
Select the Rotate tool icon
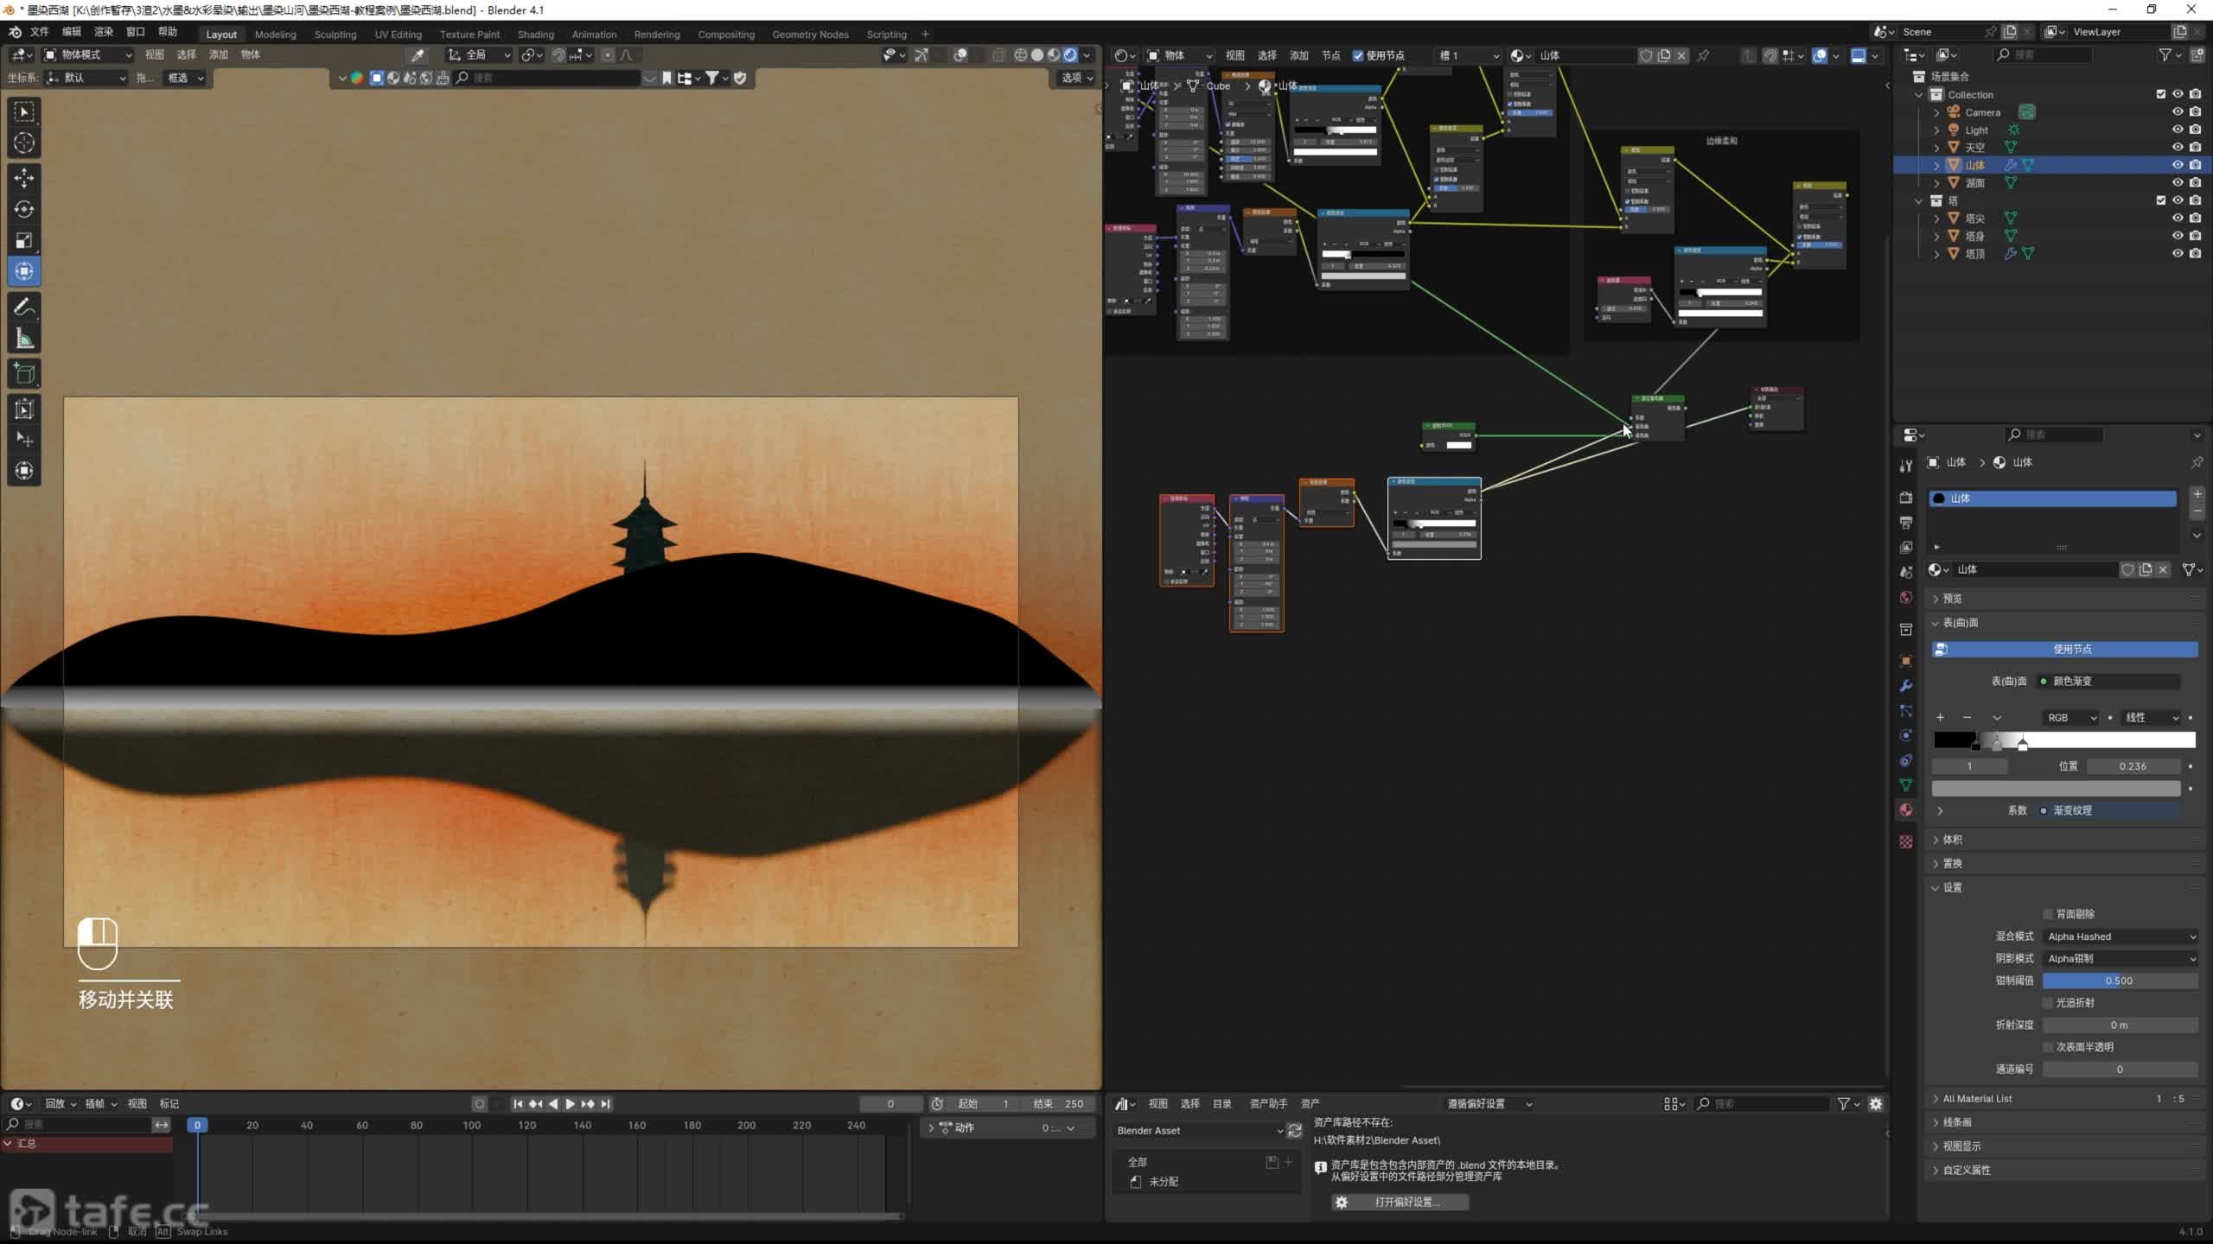point(24,209)
